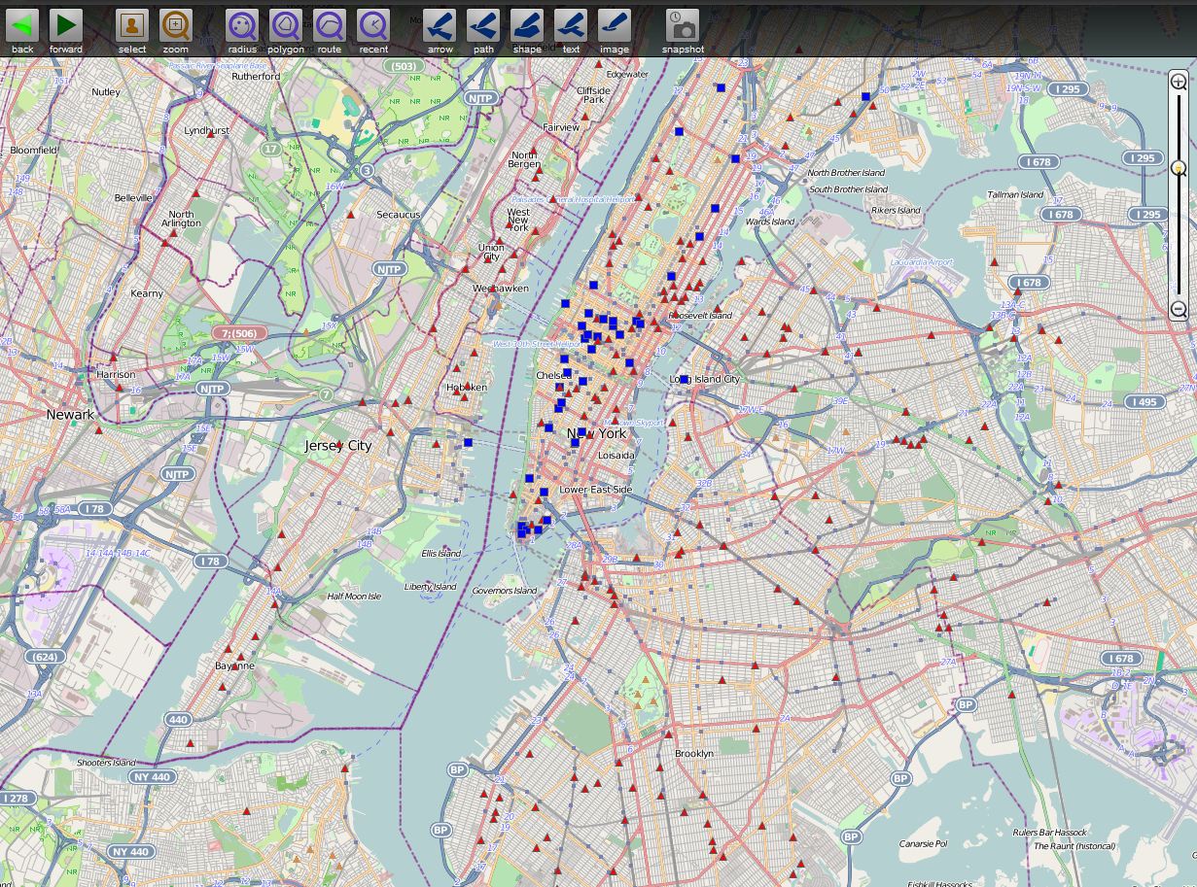This screenshot has width=1197, height=887.
Task: Click the Secaucus label
Action: point(398,215)
